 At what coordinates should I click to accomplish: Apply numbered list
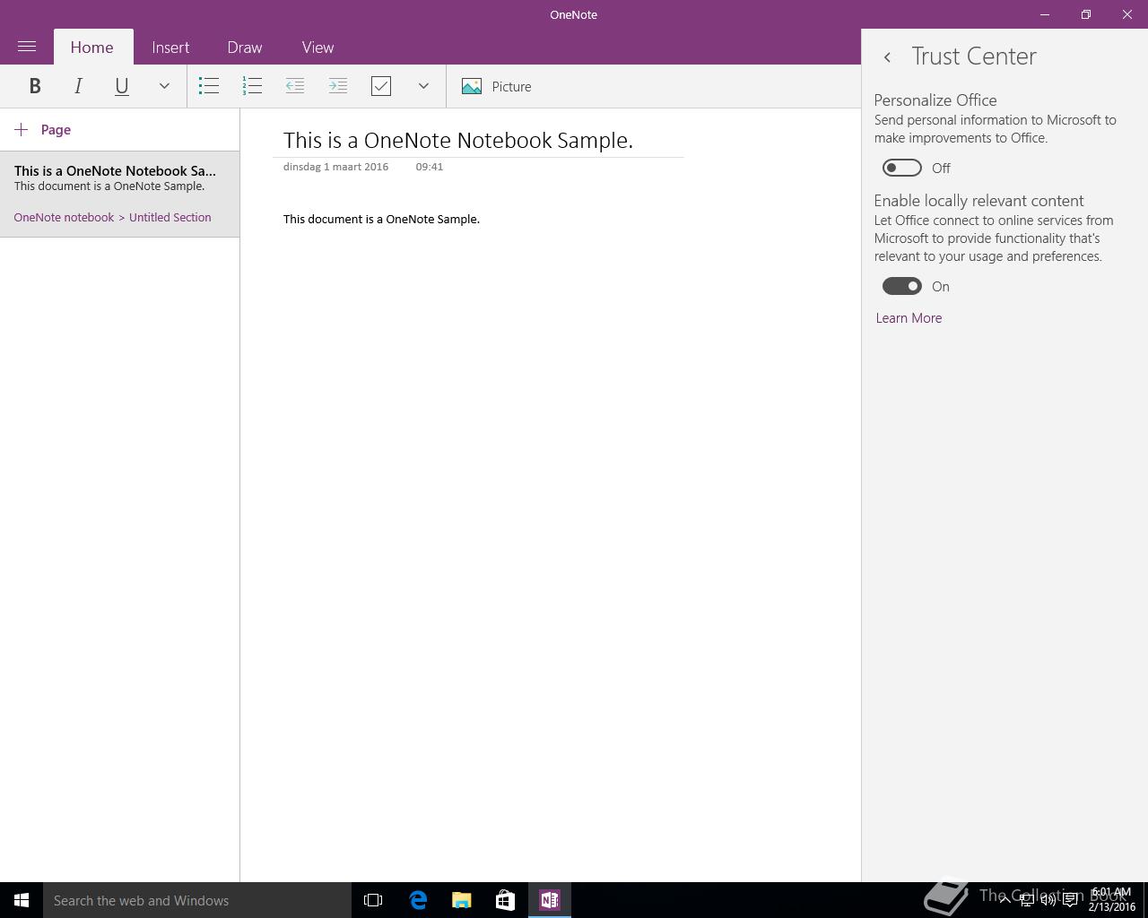tap(252, 86)
